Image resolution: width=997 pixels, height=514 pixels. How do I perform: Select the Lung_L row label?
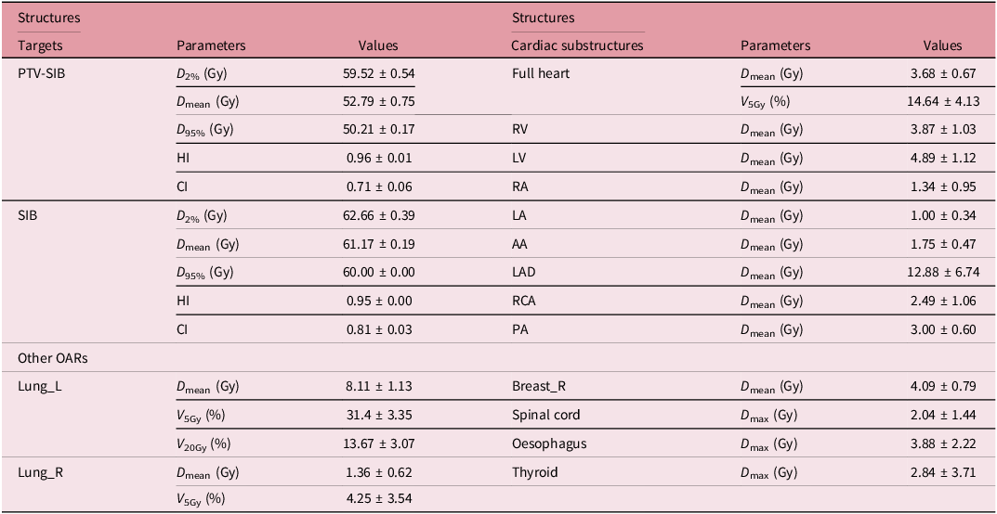click(x=39, y=386)
